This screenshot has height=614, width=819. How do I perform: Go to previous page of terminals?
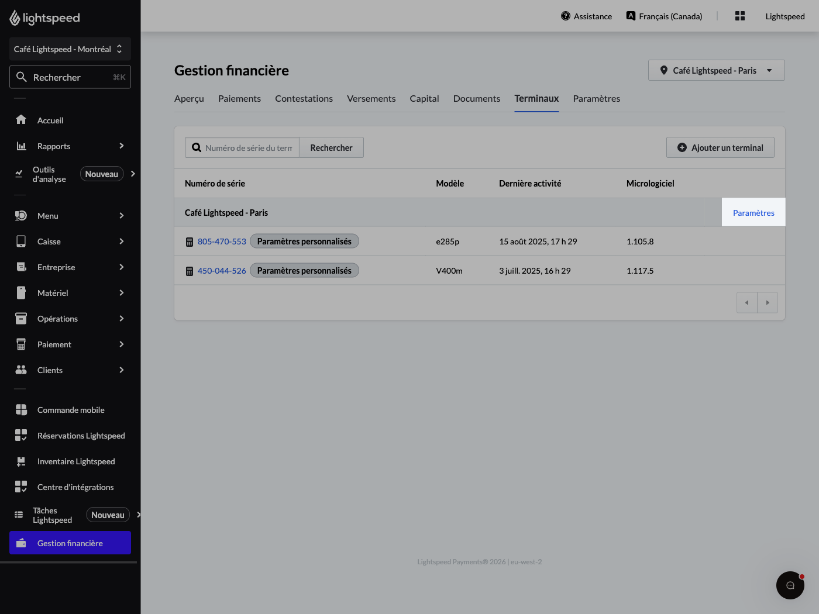(747, 303)
